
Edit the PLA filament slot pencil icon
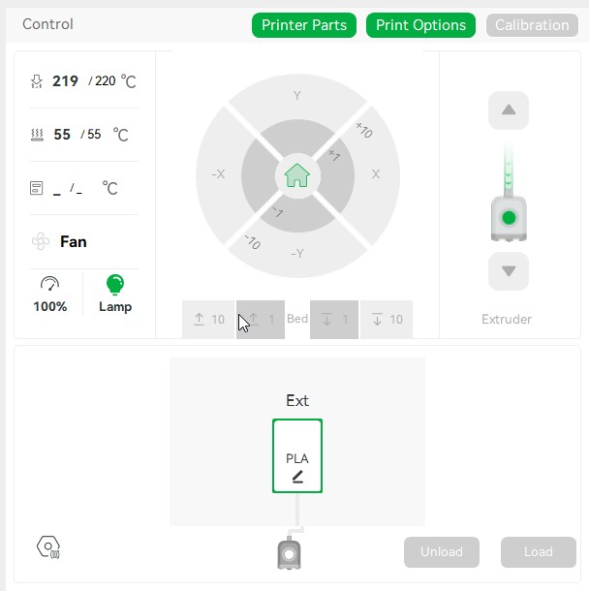[x=297, y=477]
